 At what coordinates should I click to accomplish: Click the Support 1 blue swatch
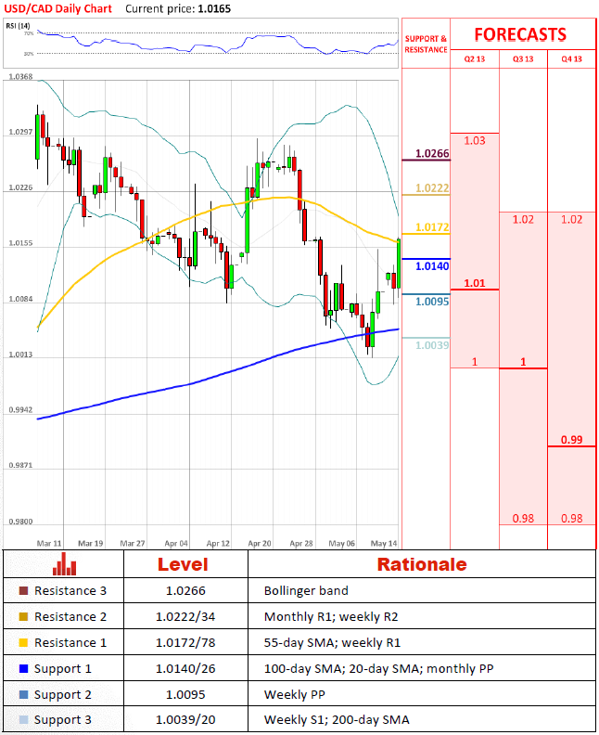[x=23, y=668]
